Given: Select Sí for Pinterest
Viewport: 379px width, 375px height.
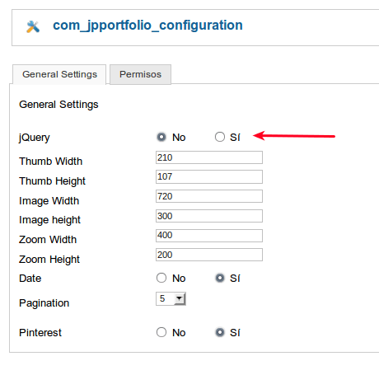Looking at the screenshot, I should 220,332.
